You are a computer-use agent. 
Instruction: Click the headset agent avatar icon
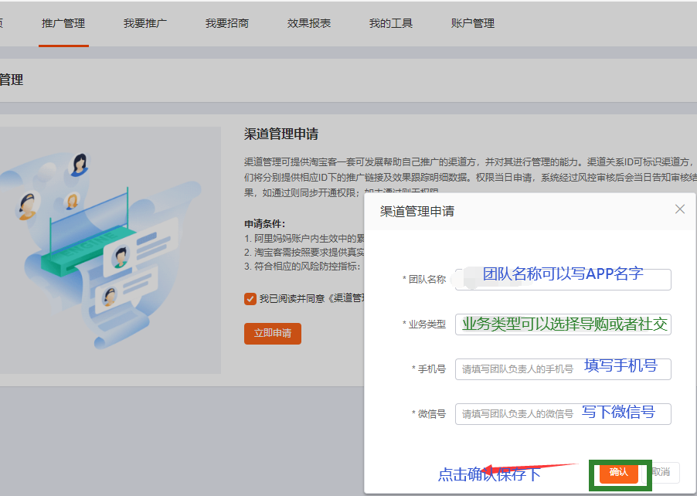pyautogui.click(x=28, y=206)
